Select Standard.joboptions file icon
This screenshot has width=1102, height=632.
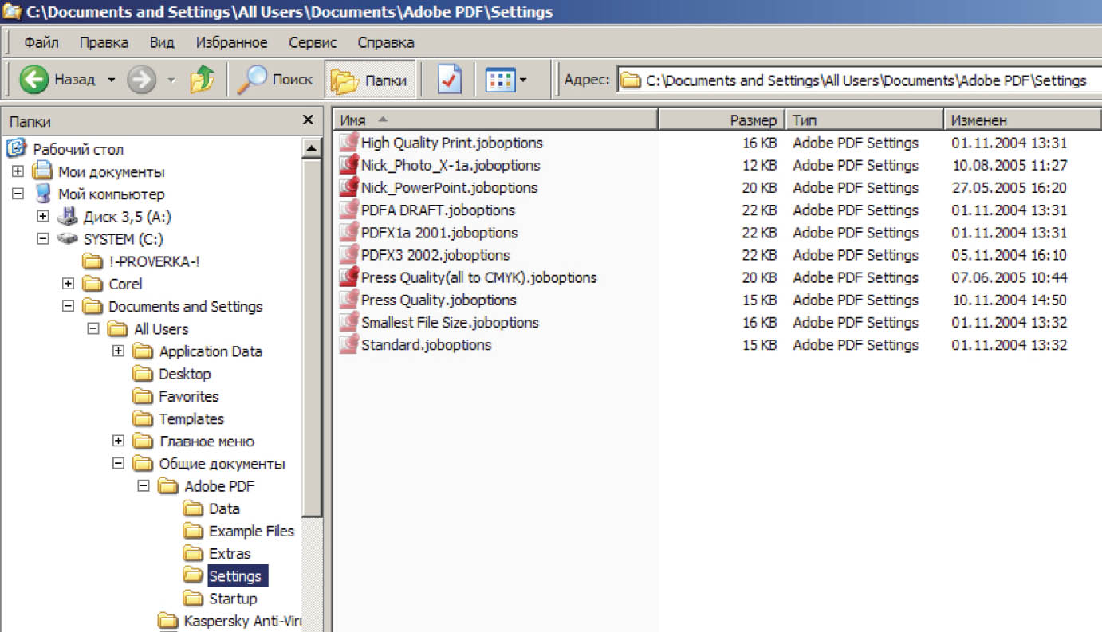[348, 345]
